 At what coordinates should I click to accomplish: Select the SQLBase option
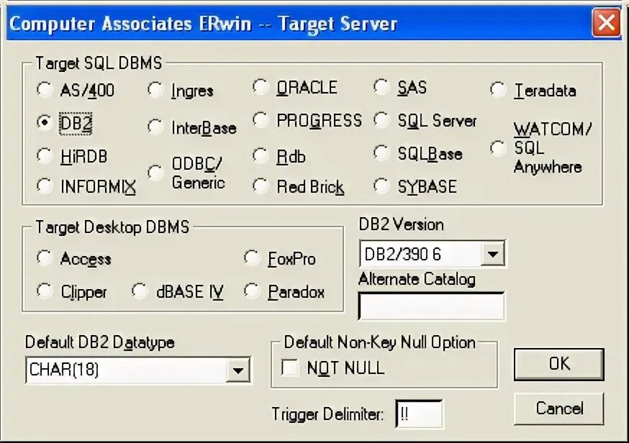coord(381,152)
